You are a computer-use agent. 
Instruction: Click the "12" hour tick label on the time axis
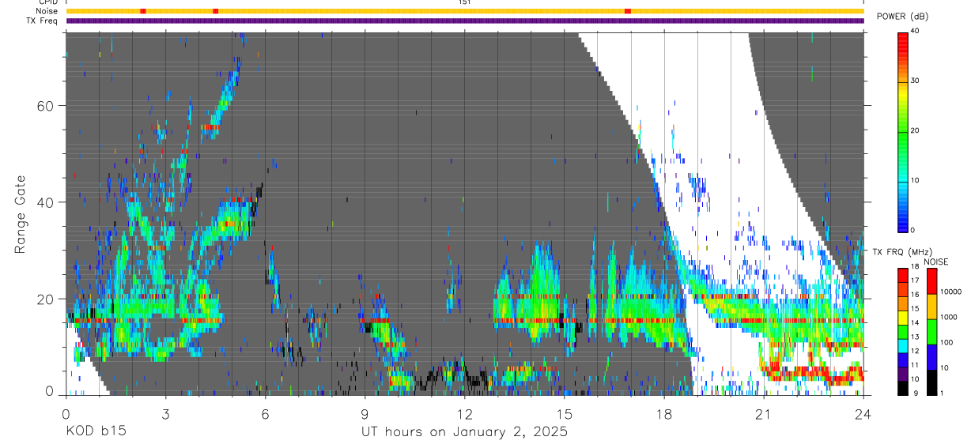coord(465,413)
